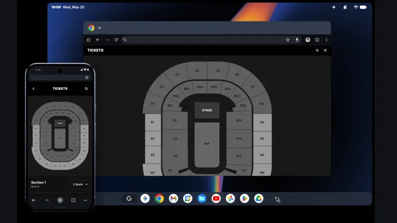Launch Chrome from the dock
The height and width of the screenshot is (223, 397).
(159, 199)
